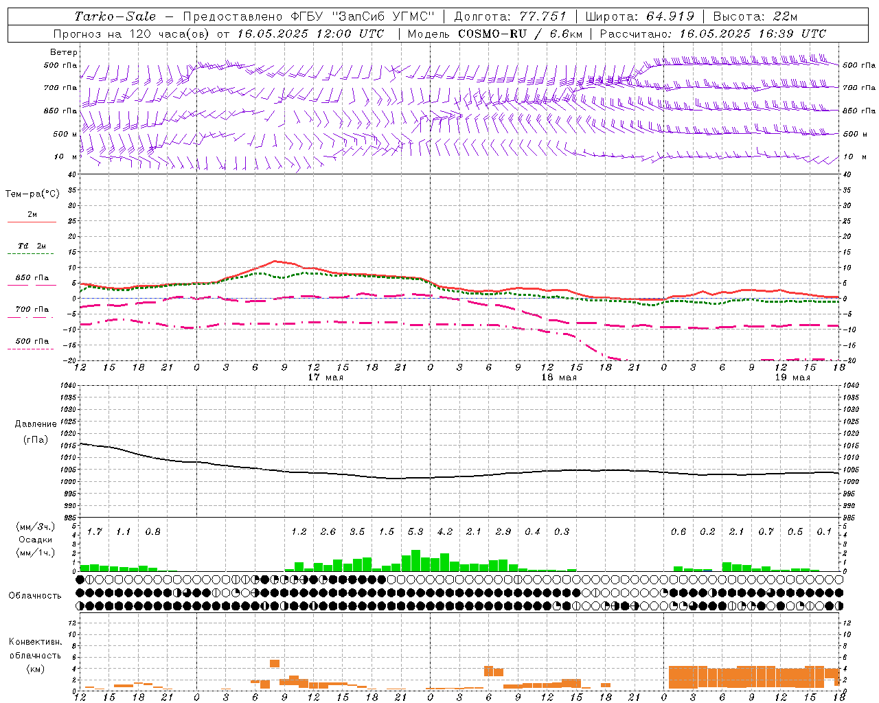This screenshot has width=879, height=703.
Task: Click the "17 мая" date label
Action: (x=326, y=378)
